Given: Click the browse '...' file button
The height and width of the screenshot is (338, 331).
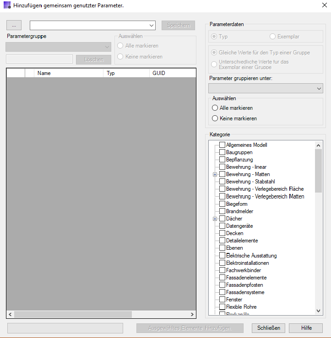Looking at the screenshot, I should tap(14, 26).
